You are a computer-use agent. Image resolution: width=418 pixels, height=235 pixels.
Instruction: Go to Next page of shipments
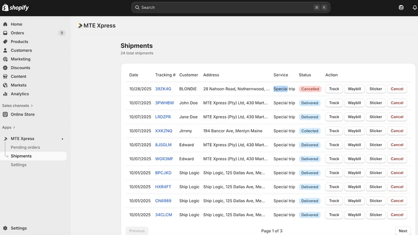coord(403,231)
